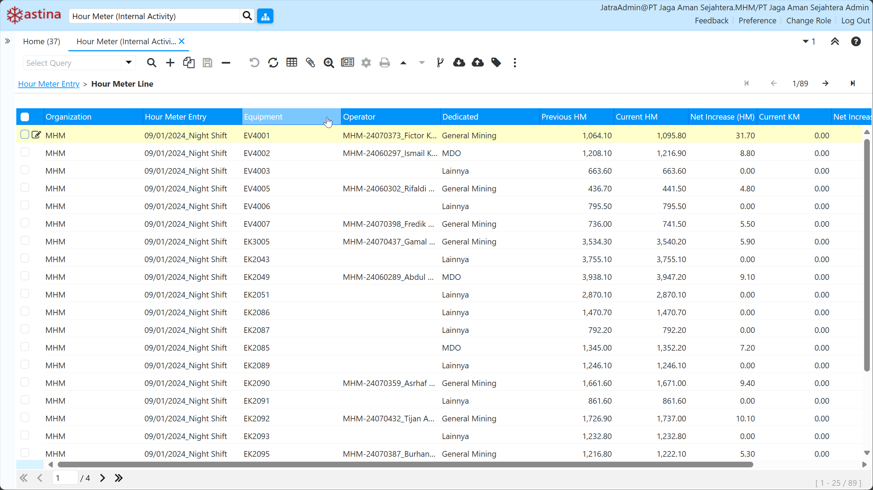Click the horizontal scrollbar under the grid

pos(405,465)
